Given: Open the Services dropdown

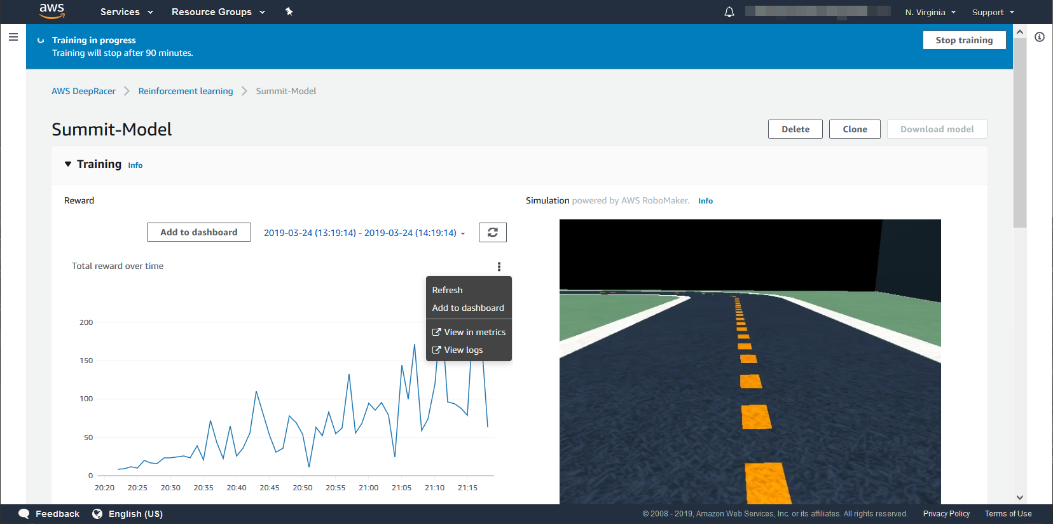Looking at the screenshot, I should click(127, 12).
